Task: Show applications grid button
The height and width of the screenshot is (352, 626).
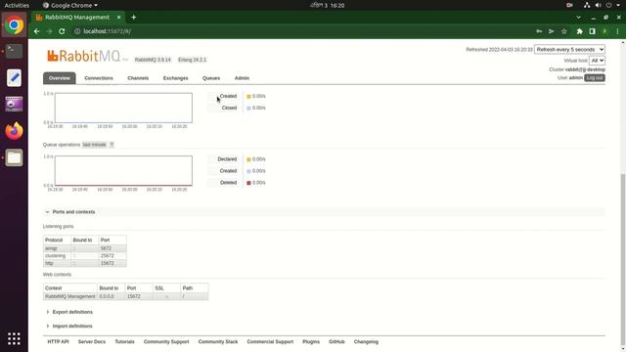Action: (14, 338)
